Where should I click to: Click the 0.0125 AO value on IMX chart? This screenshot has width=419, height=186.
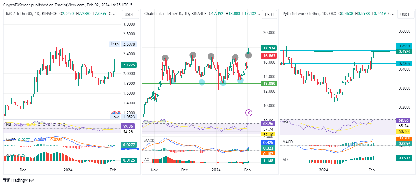click(x=128, y=160)
